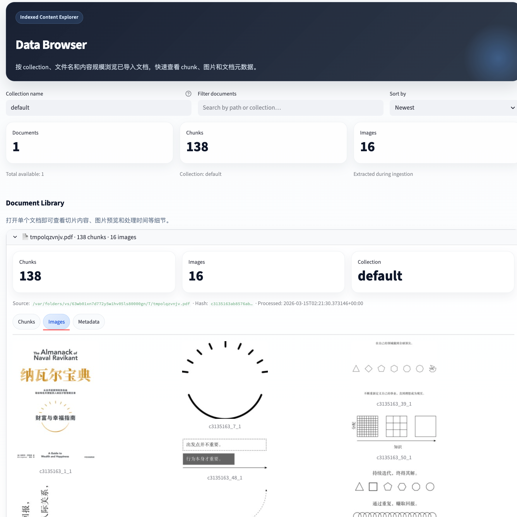Open the Collection name help tooltip
The width and height of the screenshot is (517, 517).
(188, 94)
